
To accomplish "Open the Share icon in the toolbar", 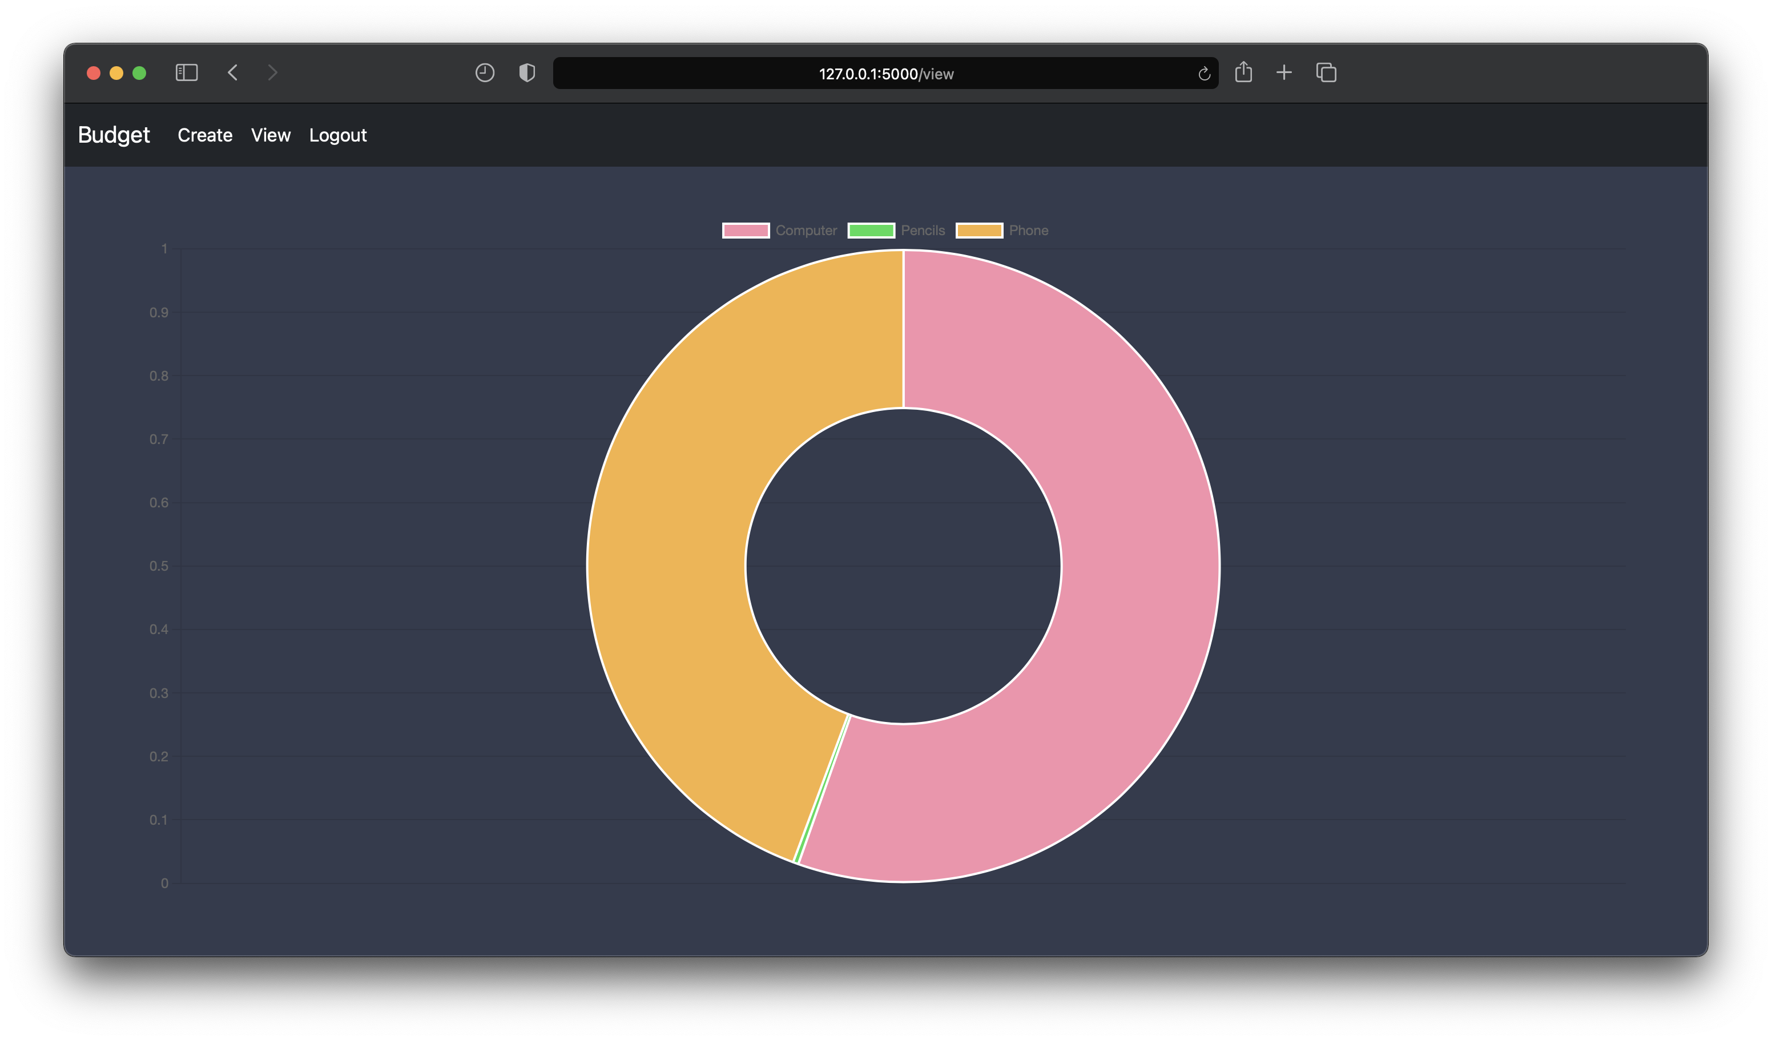I will click(1243, 72).
